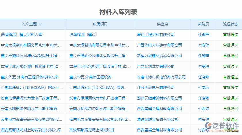Click buyer 付安琼 in 重庆江北污水 row

[x=204, y=67]
